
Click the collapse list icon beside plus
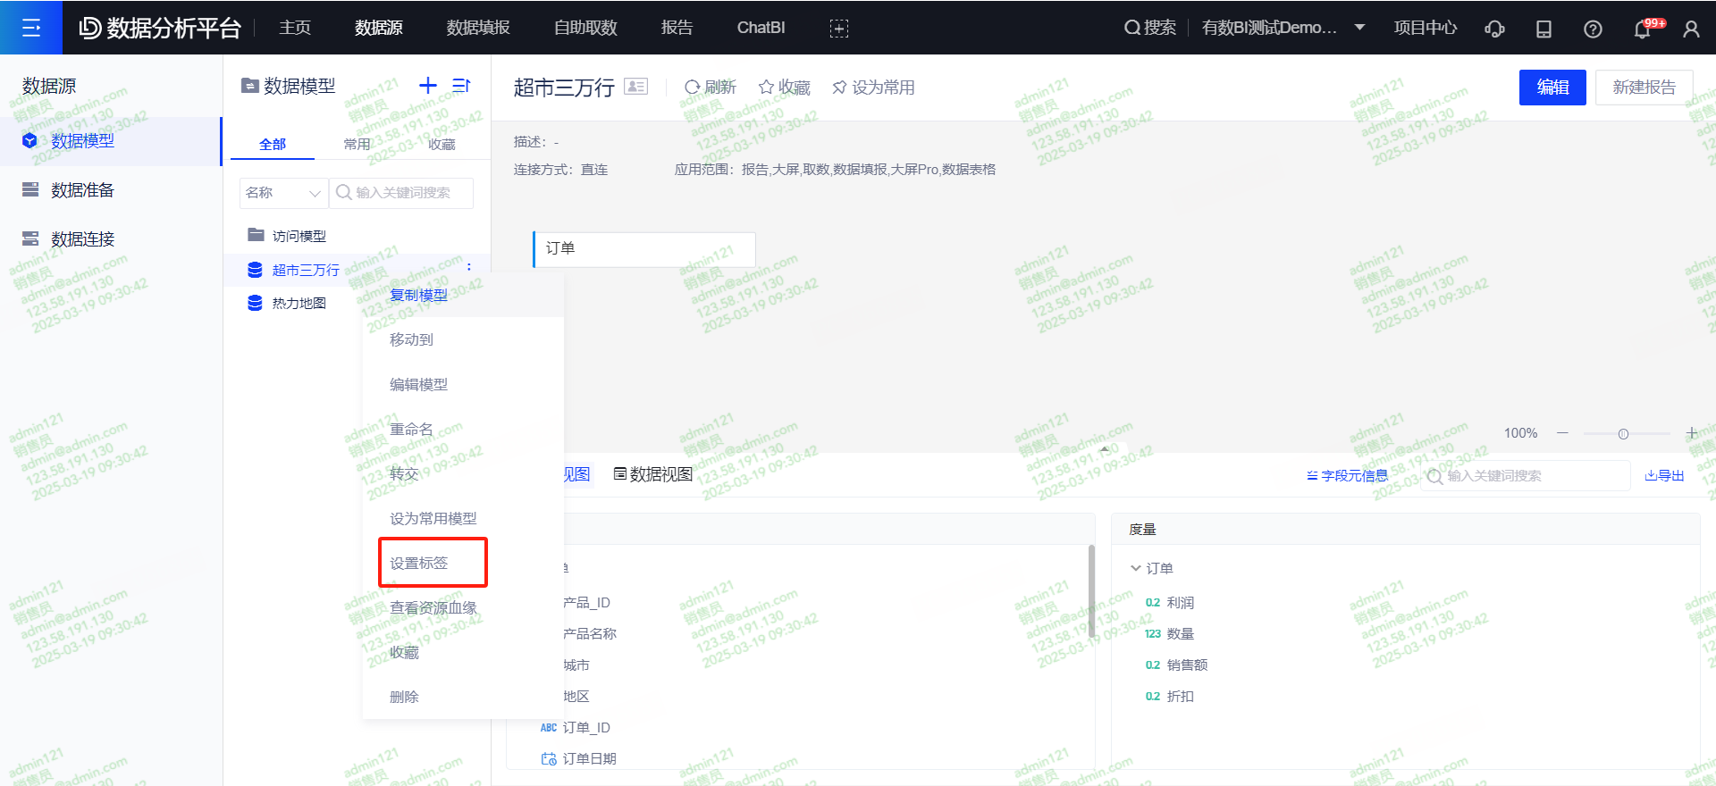(x=461, y=86)
